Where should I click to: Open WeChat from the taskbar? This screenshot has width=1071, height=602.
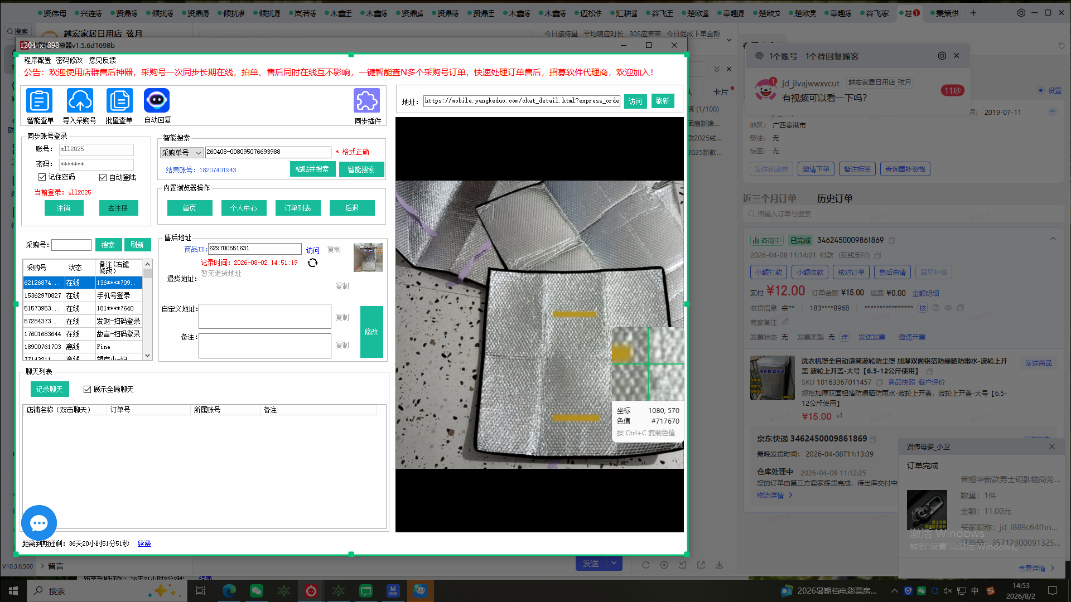point(257,591)
